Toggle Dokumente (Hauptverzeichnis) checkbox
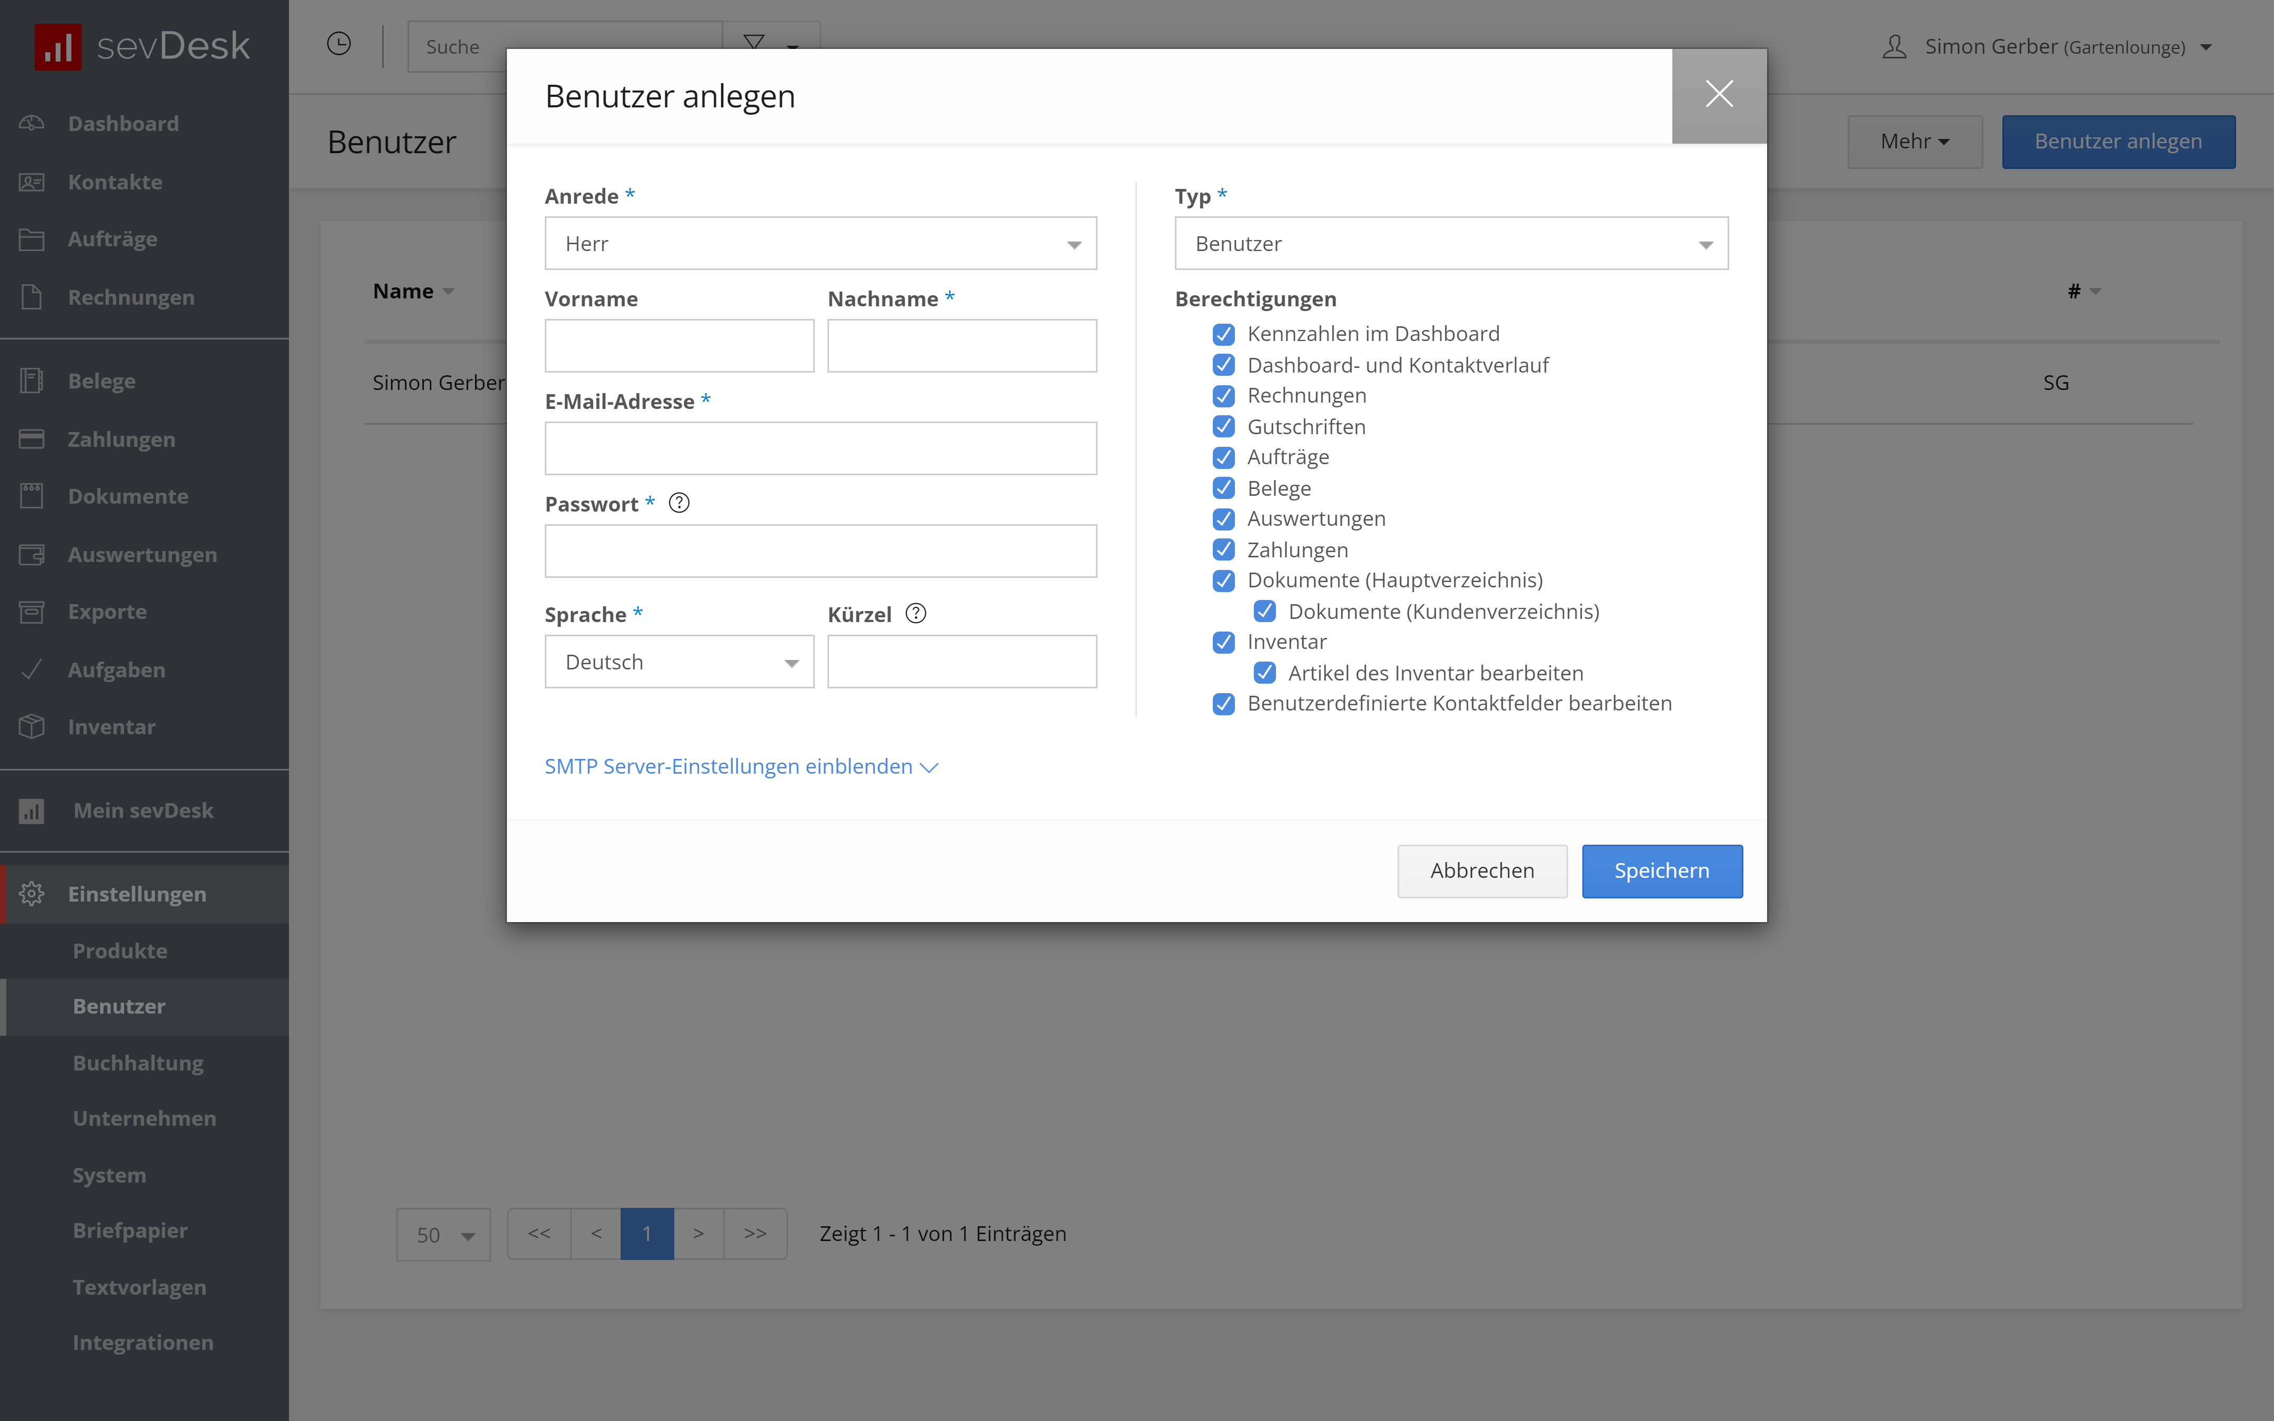Image resolution: width=2274 pixels, height=1421 pixels. tap(1223, 581)
